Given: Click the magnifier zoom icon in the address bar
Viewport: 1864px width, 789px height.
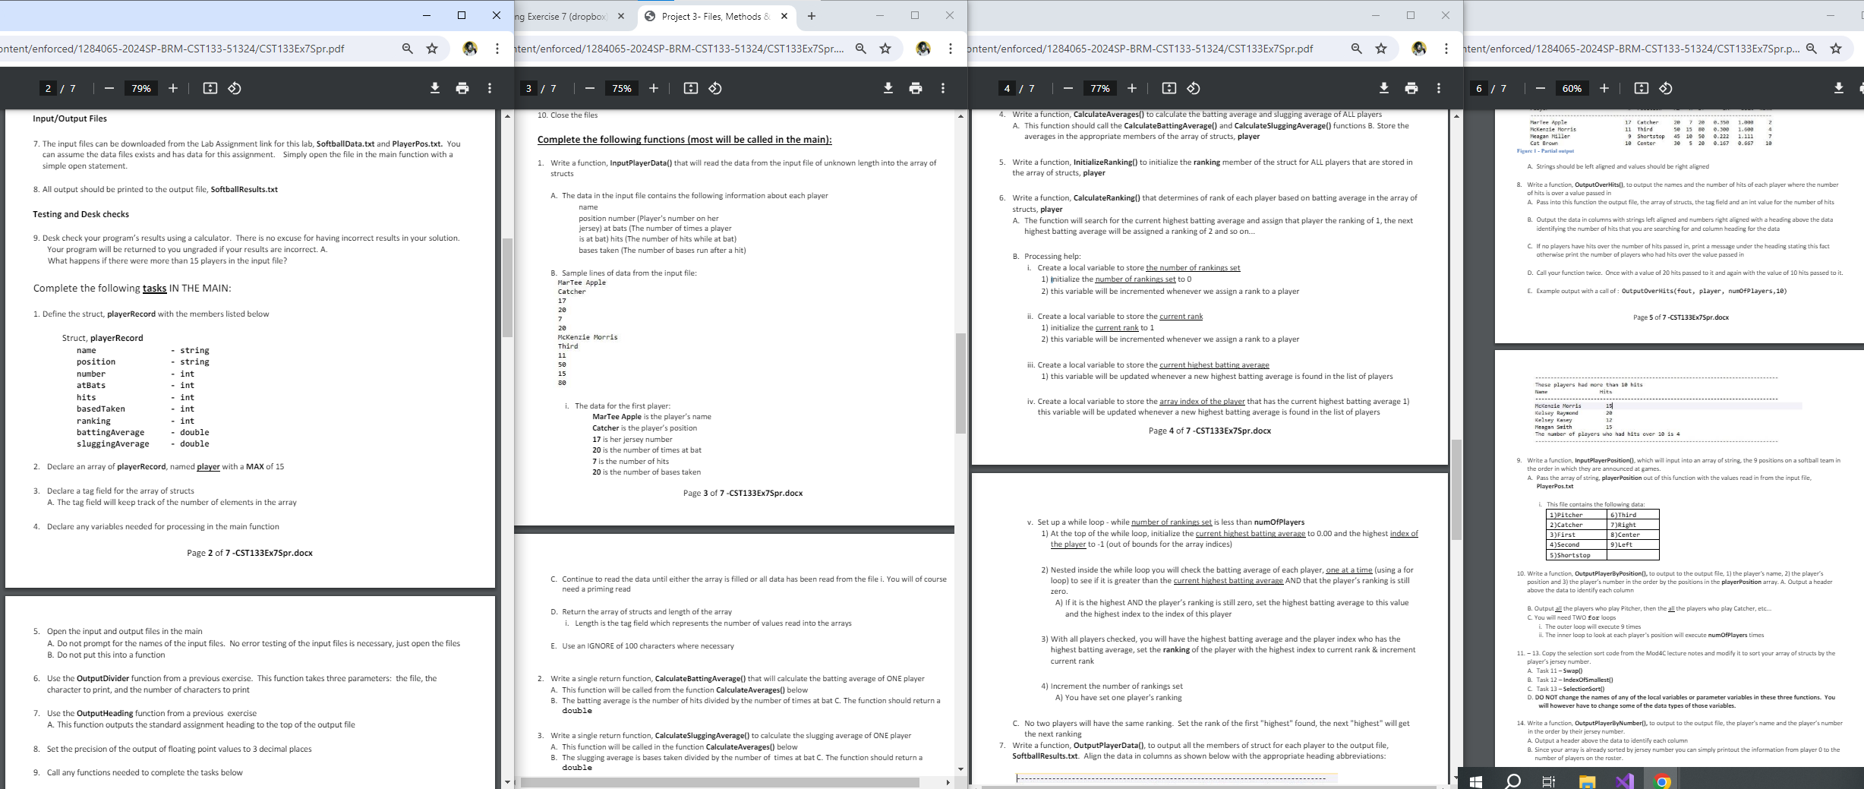Looking at the screenshot, I should click(x=408, y=48).
